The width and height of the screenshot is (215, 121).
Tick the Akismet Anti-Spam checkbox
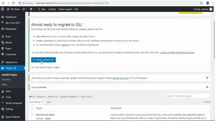(32, 115)
